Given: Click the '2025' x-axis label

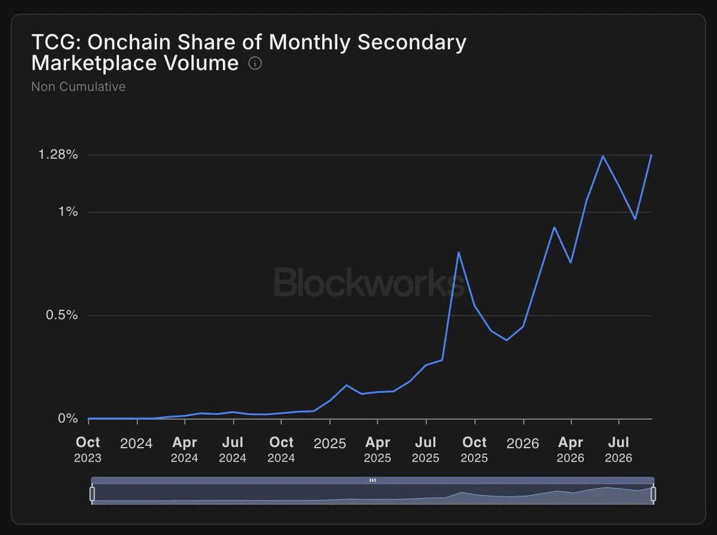Looking at the screenshot, I should coord(330,444).
